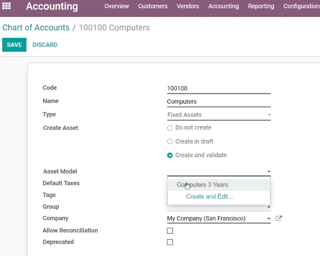
Task: Select the Create in draft radio option
Action: click(x=170, y=142)
